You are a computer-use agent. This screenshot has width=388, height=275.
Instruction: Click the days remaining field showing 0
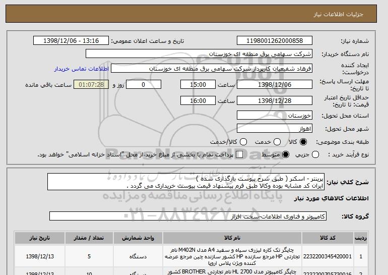(x=144, y=84)
